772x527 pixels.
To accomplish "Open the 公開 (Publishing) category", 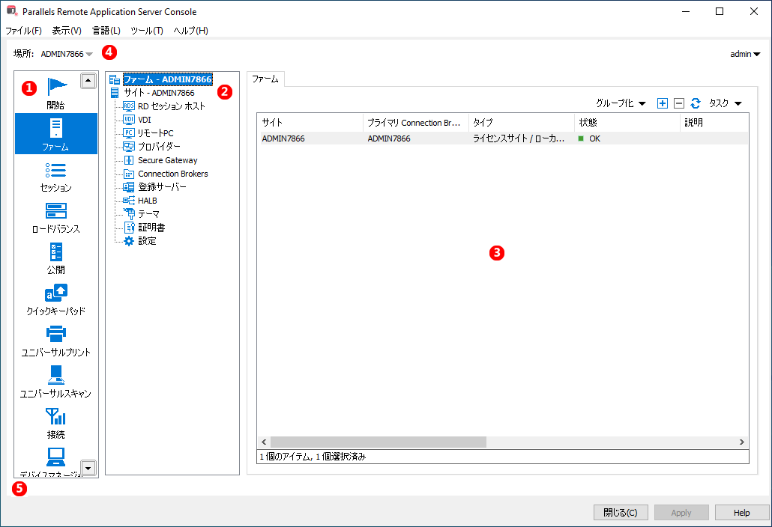I will click(x=56, y=258).
